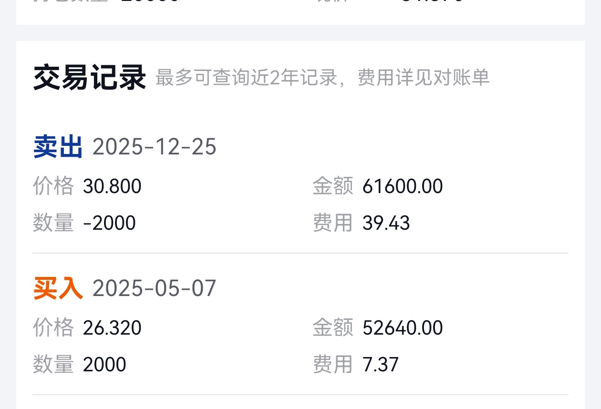Tap the sell price value 30.800
Screen dimensions: 601x409
(112, 186)
